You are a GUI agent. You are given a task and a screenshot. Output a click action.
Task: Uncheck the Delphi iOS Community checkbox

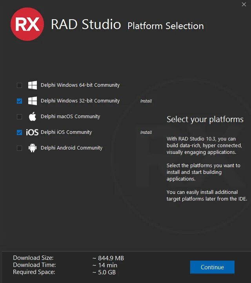[x=19, y=132]
